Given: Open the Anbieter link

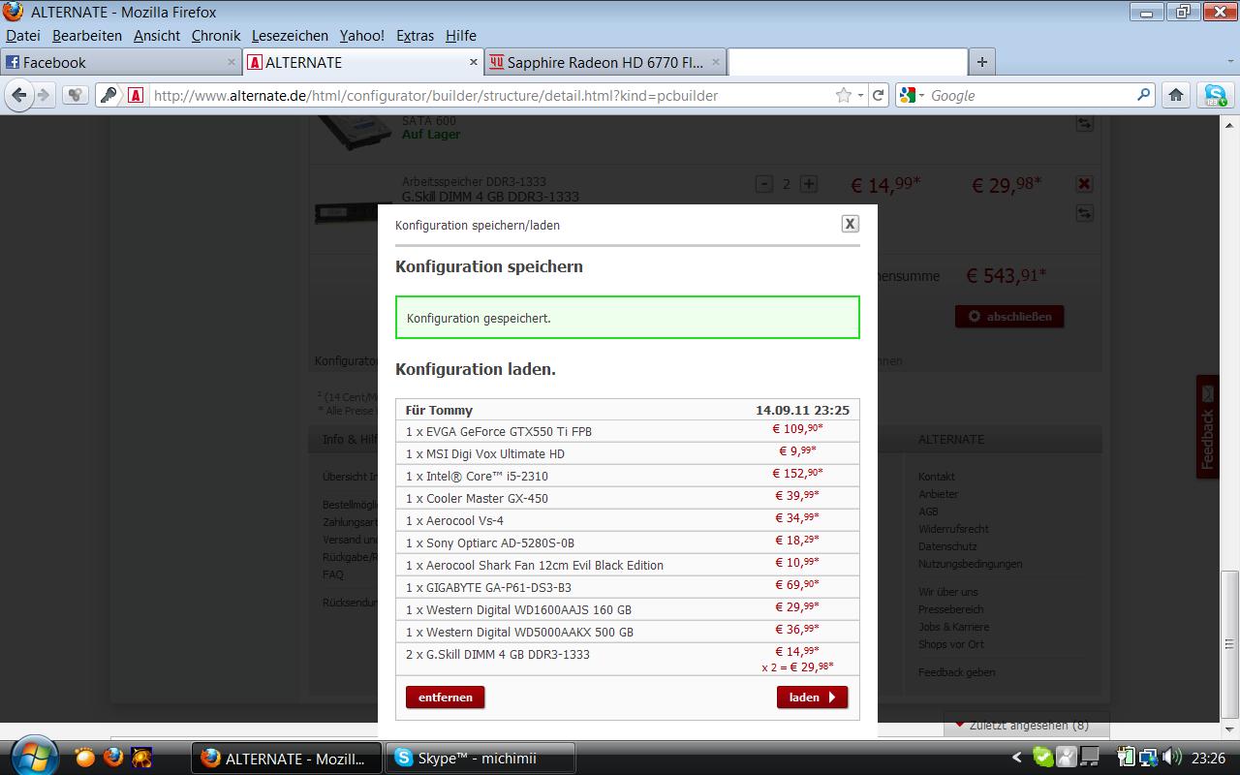Looking at the screenshot, I should [x=938, y=494].
